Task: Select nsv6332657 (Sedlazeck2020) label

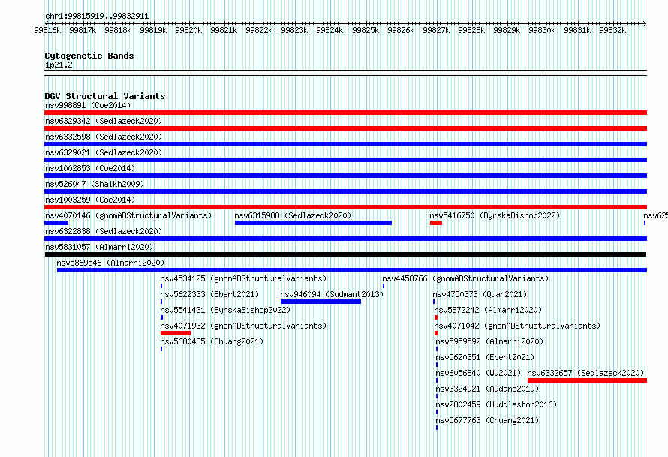Action: click(x=585, y=373)
